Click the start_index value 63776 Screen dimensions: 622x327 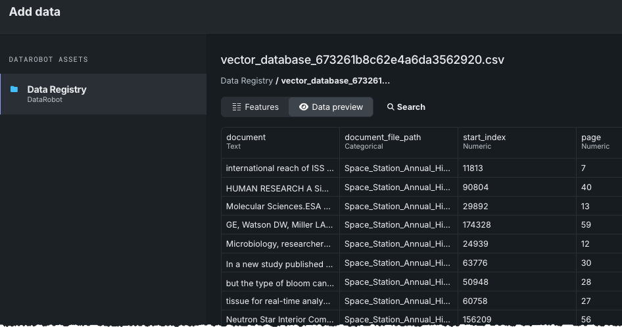tap(475, 264)
